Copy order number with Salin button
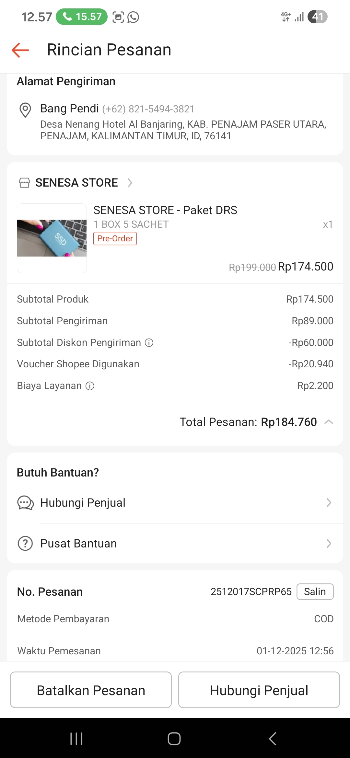350x758 pixels. [x=315, y=592]
